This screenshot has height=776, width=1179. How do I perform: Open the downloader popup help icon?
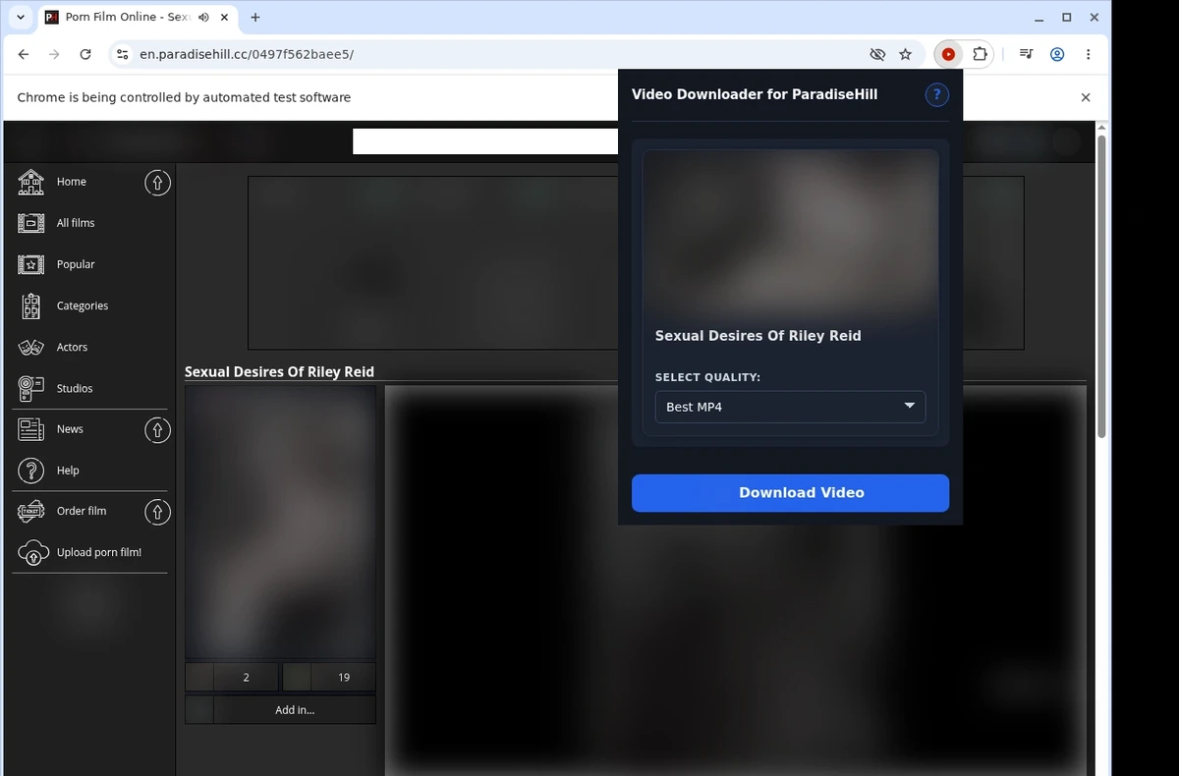click(x=936, y=94)
